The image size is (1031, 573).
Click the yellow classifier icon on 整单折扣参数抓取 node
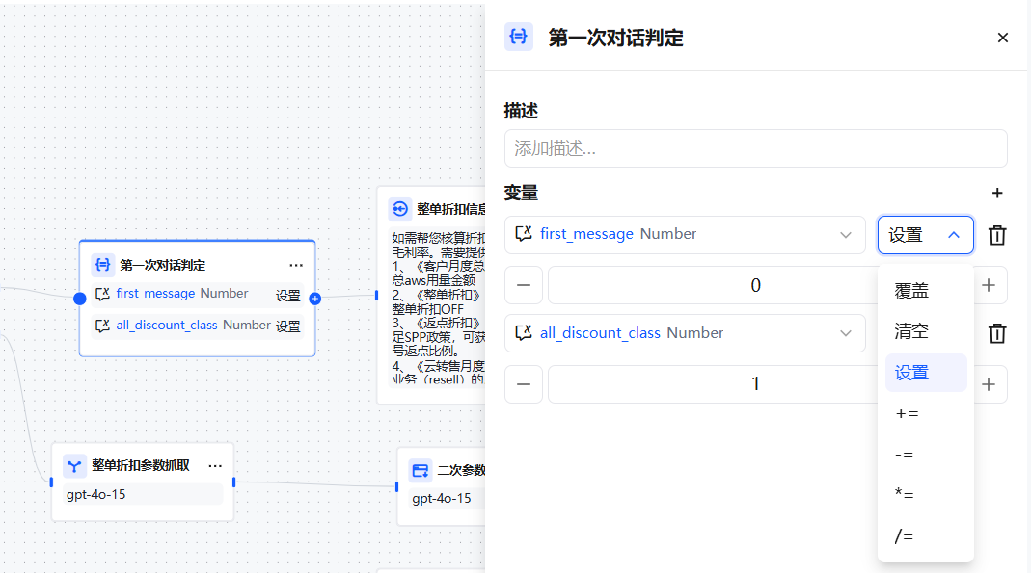point(74,465)
